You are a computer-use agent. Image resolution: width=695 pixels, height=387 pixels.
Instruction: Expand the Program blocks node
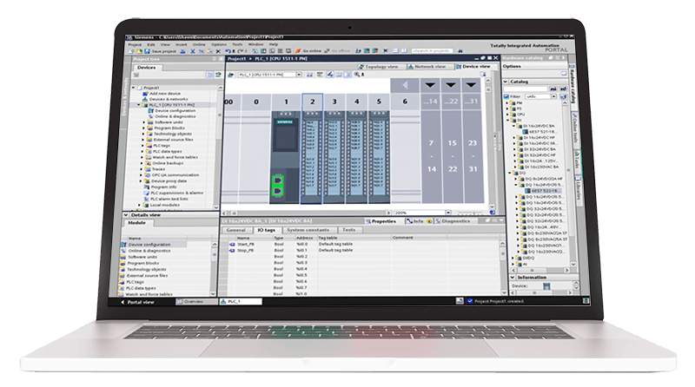[143, 128]
